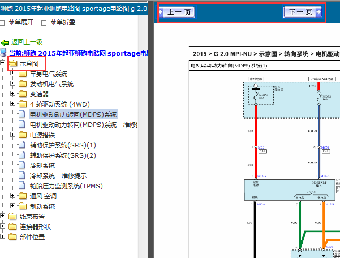
Task: Open 电机驱动动力转向(MDPS)系统 page
Action: click(74, 115)
